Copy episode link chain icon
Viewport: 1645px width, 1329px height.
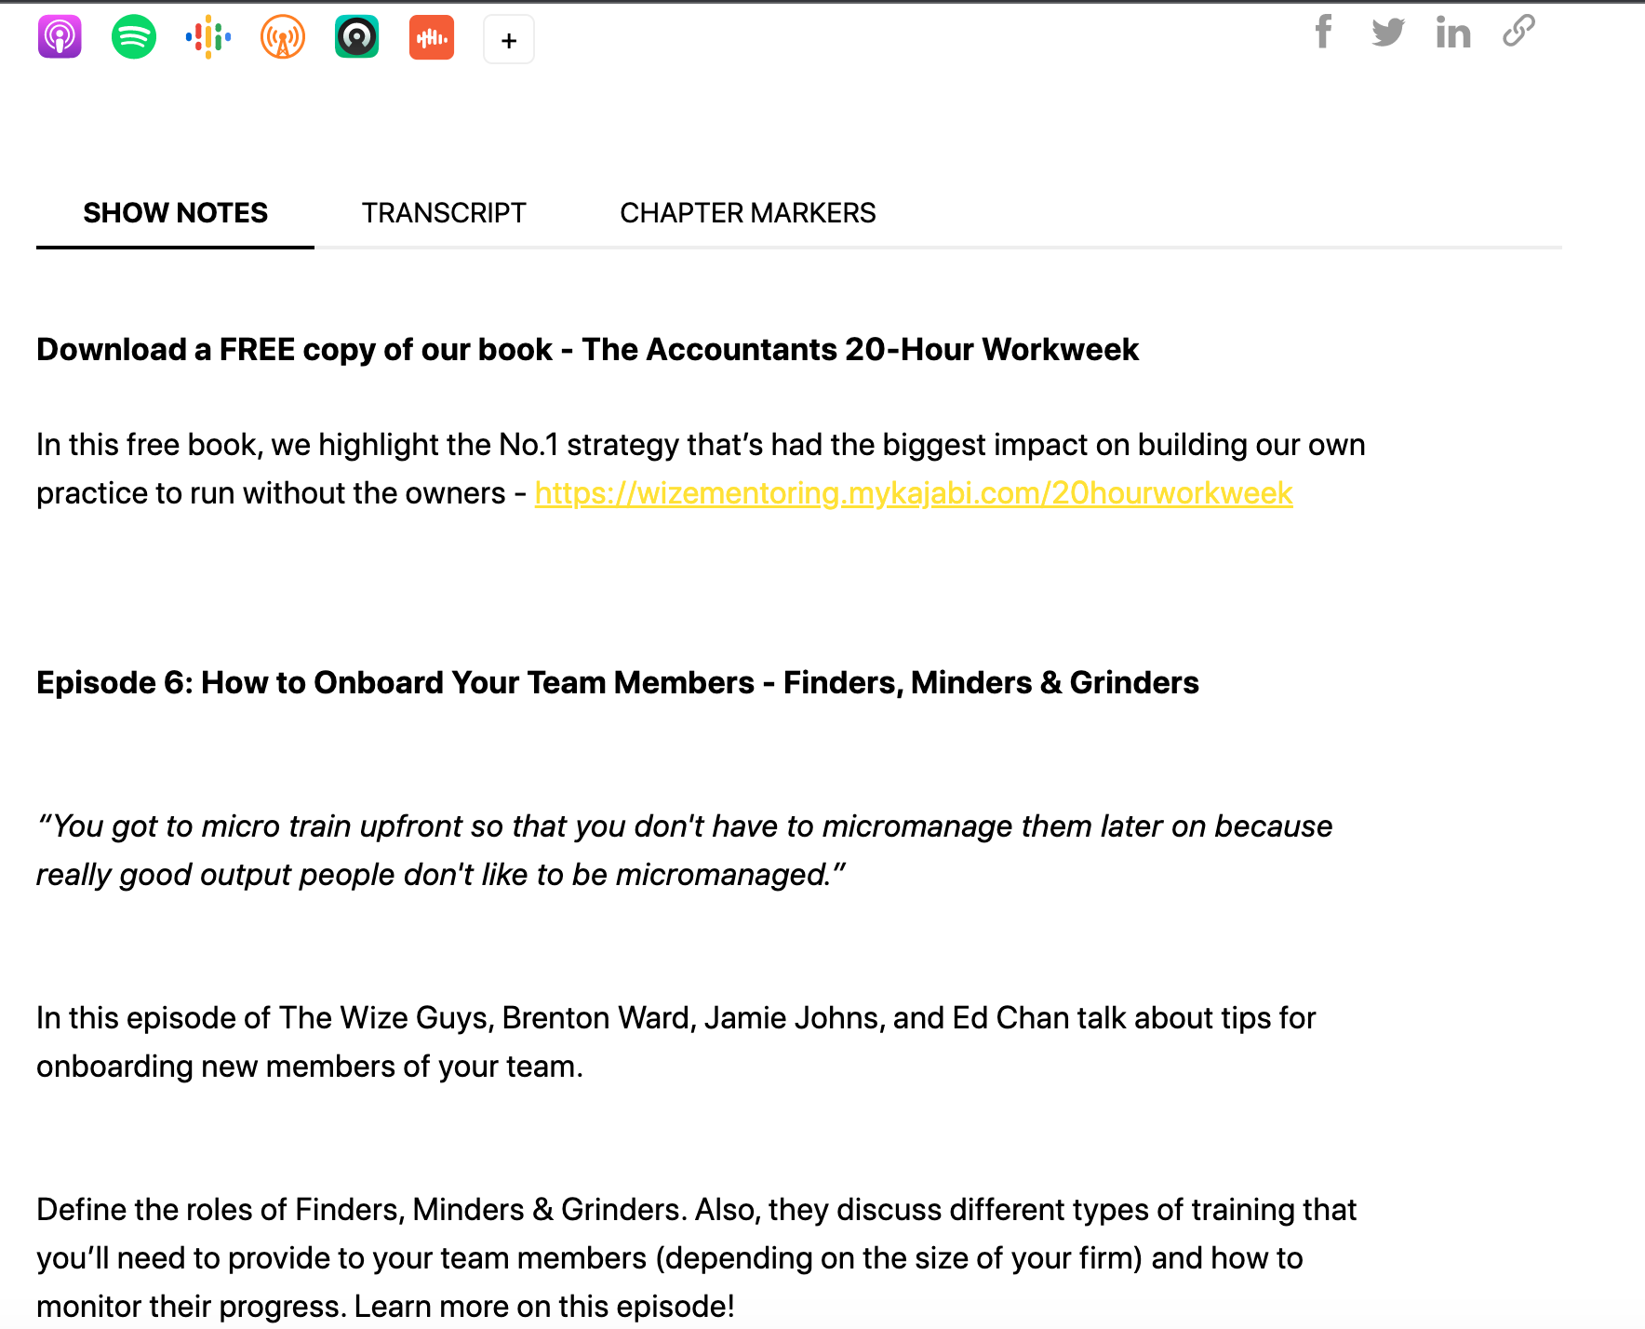[1518, 31]
